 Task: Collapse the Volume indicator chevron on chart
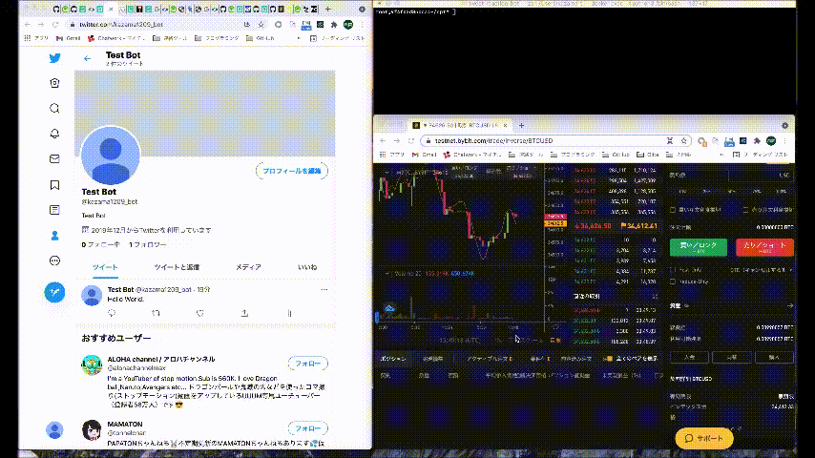pyautogui.click(x=387, y=273)
